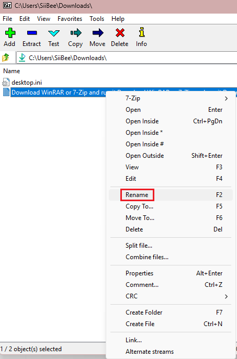Click the red Delete X icon
Screen dimensions: 237x359
tap(120, 33)
